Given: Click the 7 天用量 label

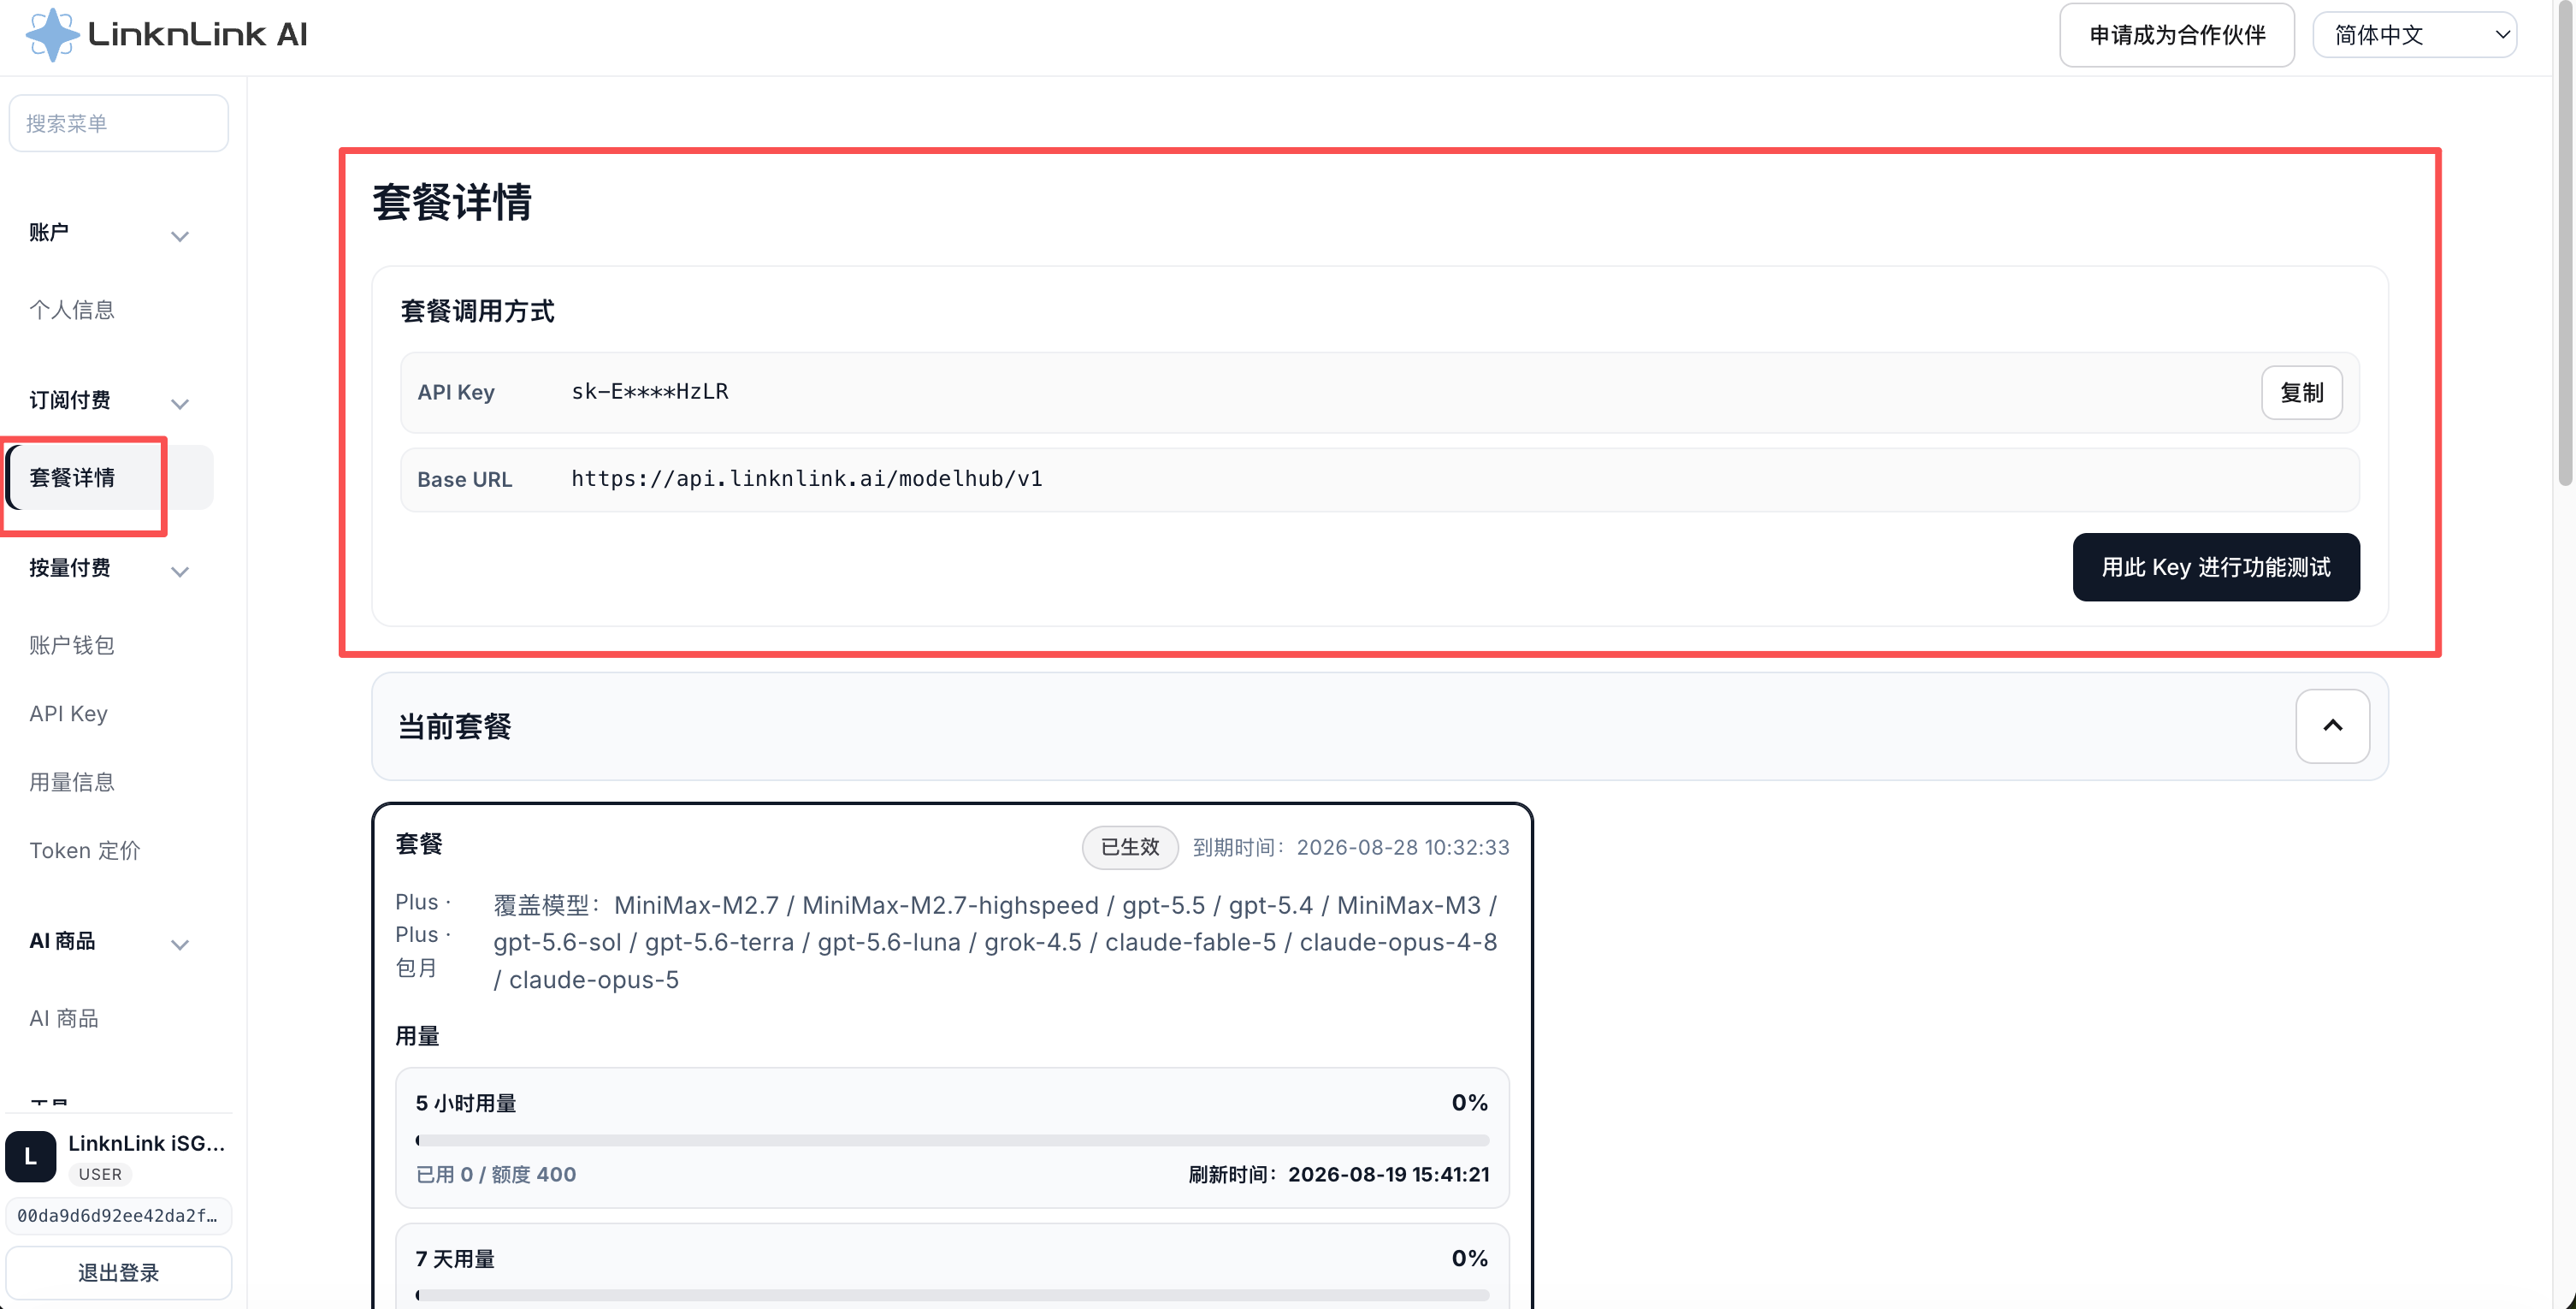Looking at the screenshot, I should [x=455, y=1258].
